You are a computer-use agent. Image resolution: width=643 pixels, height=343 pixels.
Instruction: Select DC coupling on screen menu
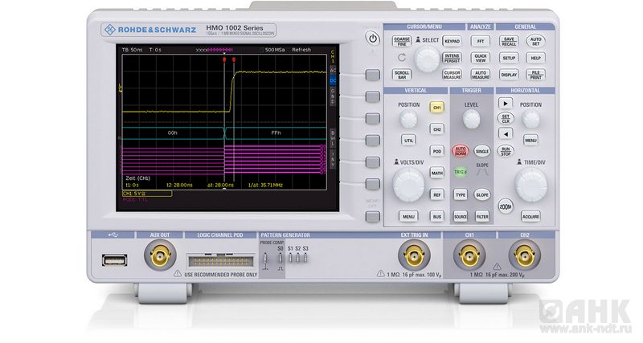coord(333,81)
